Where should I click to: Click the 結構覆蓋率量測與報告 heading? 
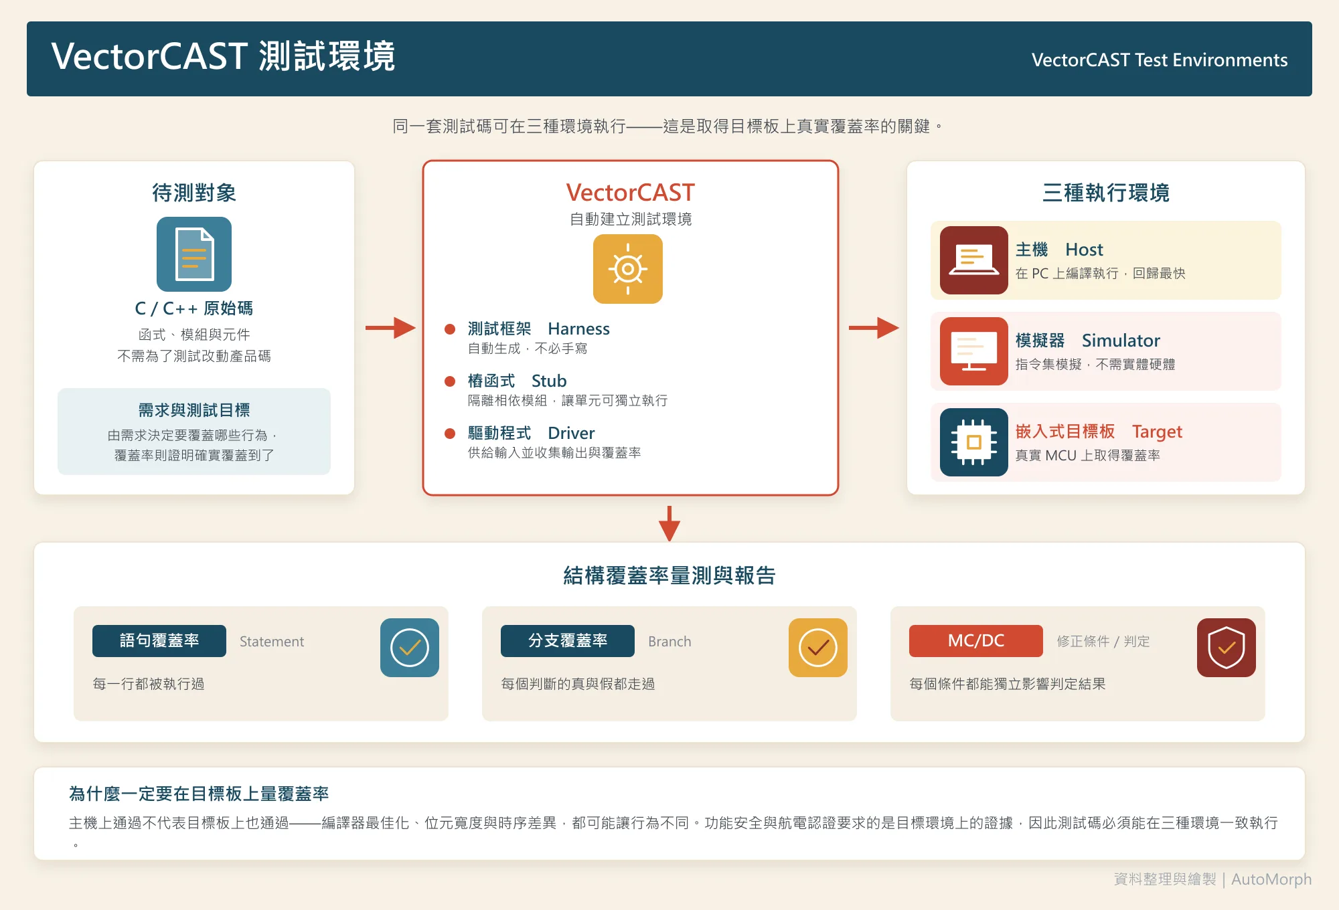pyautogui.click(x=669, y=575)
